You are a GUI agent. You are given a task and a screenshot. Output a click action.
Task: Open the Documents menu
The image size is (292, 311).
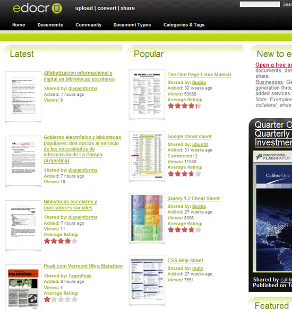pos(50,25)
